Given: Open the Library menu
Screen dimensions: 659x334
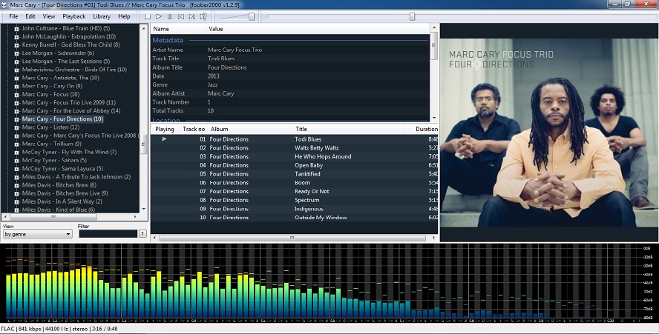Looking at the screenshot, I should point(102,16).
